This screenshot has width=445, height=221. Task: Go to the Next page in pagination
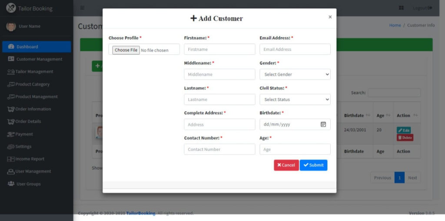coord(412,178)
